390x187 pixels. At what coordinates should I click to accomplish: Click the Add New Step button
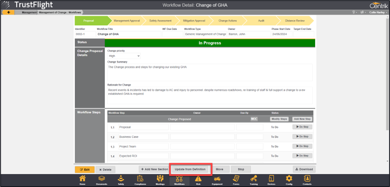click(302, 119)
